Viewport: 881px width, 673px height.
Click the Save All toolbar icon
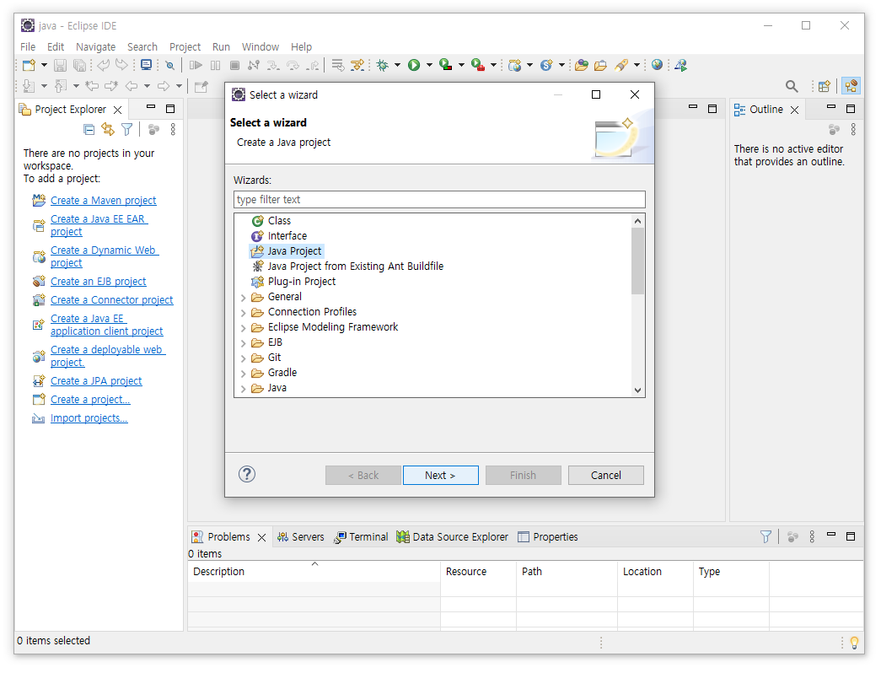[80, 65]
